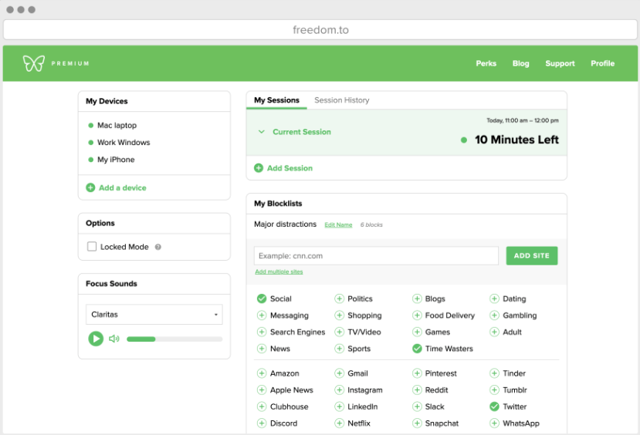Click the Major distractions blocklist name

point(285,224)
